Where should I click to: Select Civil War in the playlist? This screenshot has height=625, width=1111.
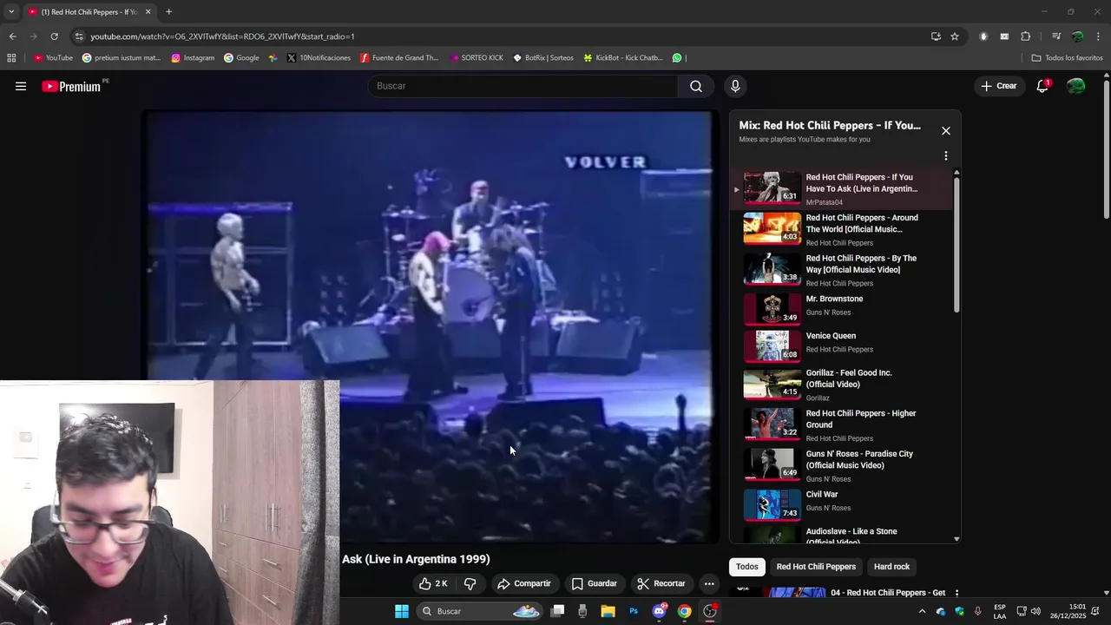pyautogui.click(x=842, y=503)
